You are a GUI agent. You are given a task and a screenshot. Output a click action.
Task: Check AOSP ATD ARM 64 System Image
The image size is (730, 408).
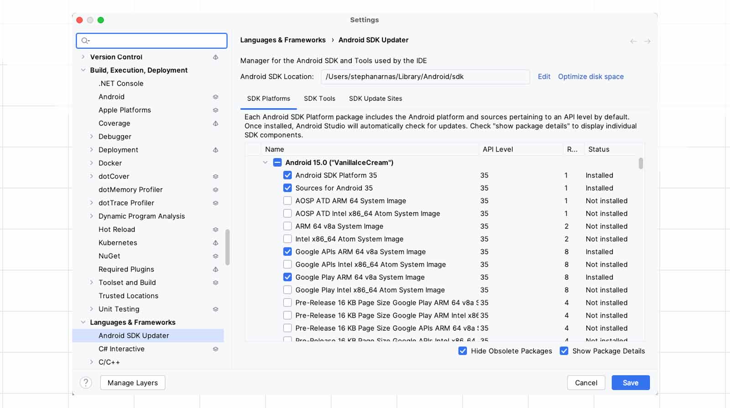[x=287, y=201]
